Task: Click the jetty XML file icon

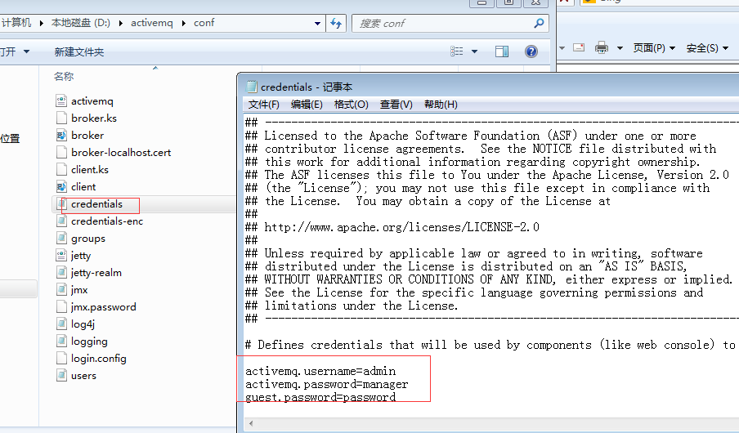Action: tap(61, 256)
